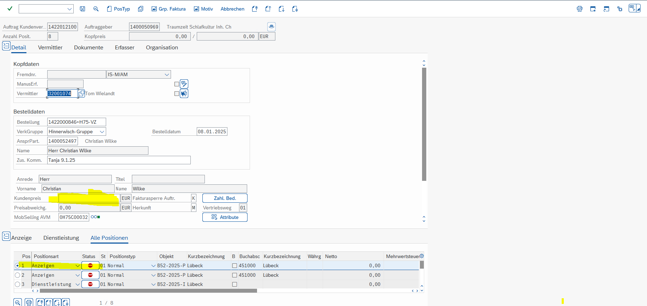Click the top toolbar first page icon
Viewport: 647px width, 306px height.
pyautogui.click(x=255, y=9)
